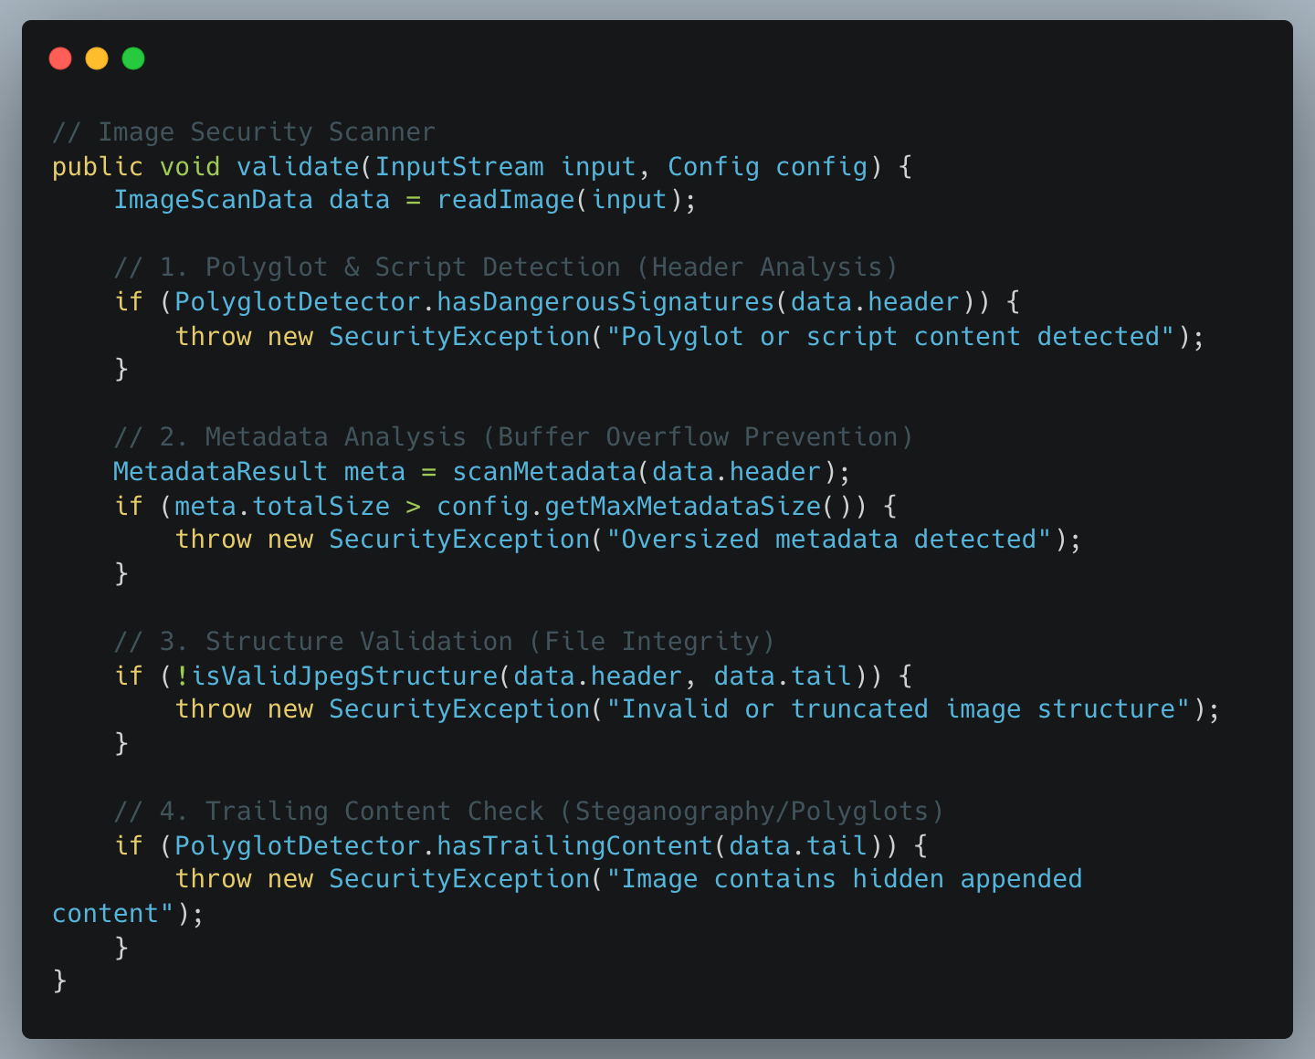Click the getMaxMetadataSize method call
Image resolution: width=1315 pixels, height=1059 pixels.
[683, 507]
